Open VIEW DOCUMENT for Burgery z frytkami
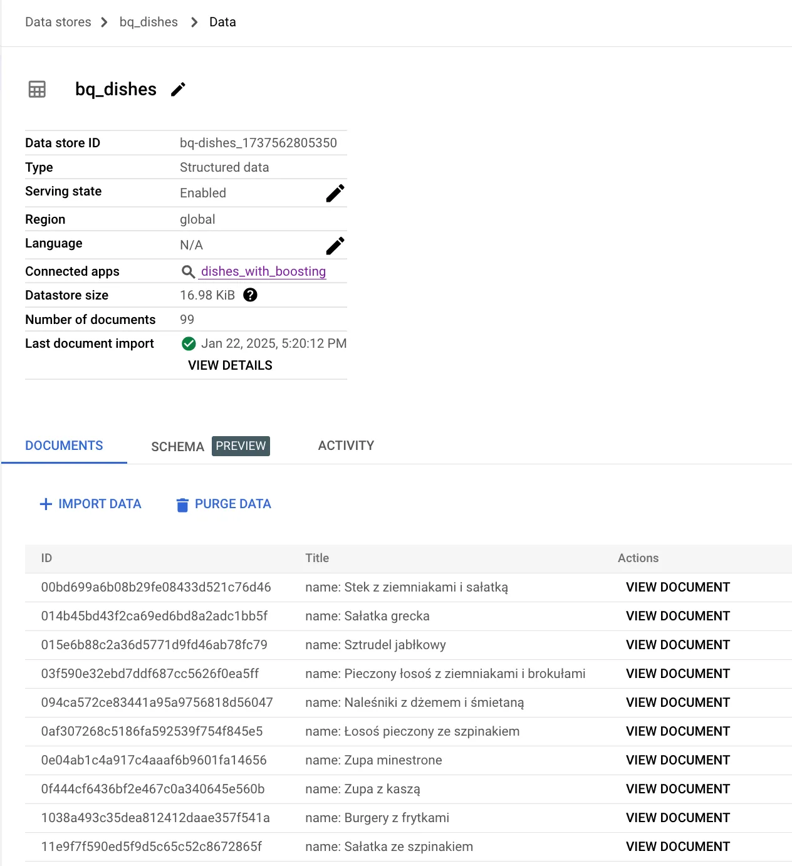The width and height of the screenshot is (792, 866). tap(677, 818)
